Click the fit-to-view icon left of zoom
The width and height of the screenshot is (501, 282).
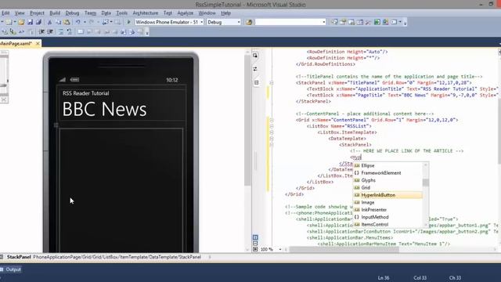tap(255, 249)
